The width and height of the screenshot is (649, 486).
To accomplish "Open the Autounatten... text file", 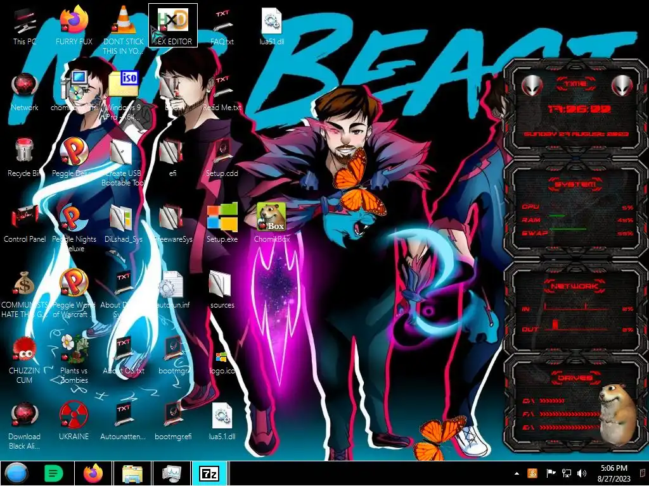I will coord(123,421).
